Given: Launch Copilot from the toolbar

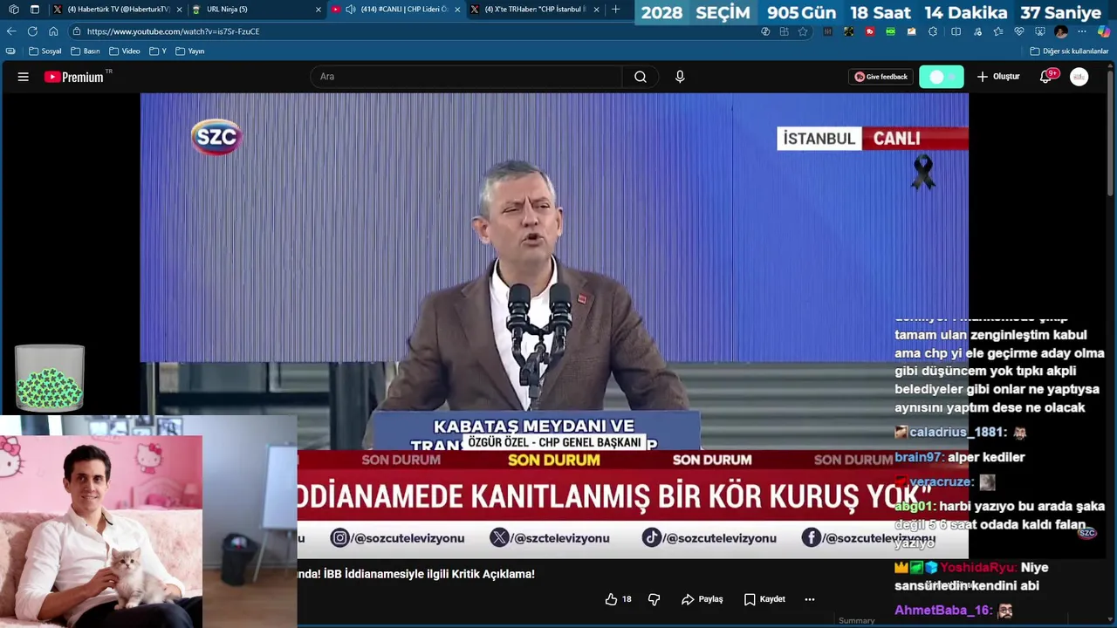Looking at the screenshot, I should pos(1105,31).
